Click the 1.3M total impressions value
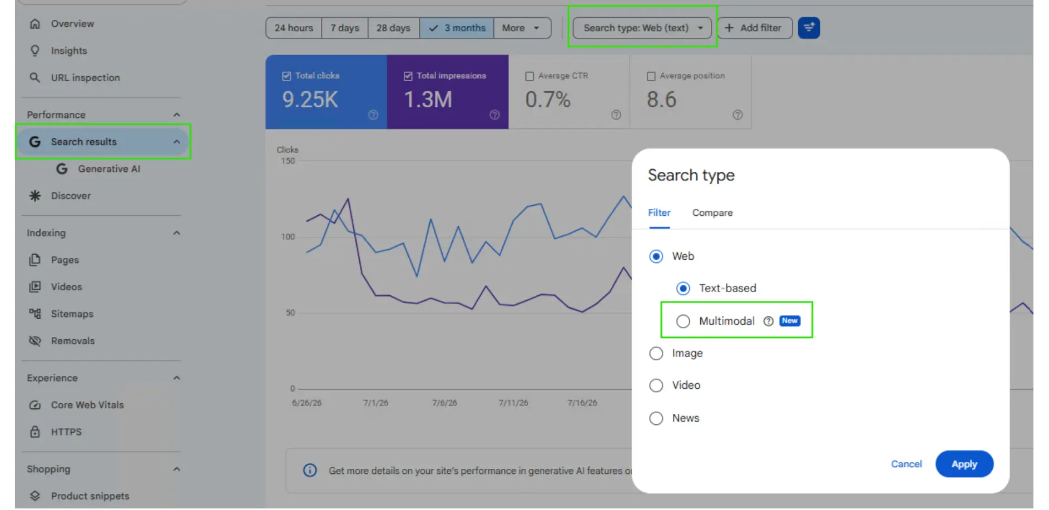Viewport: 1049px width, 510px height. click(x=428, y=100)
